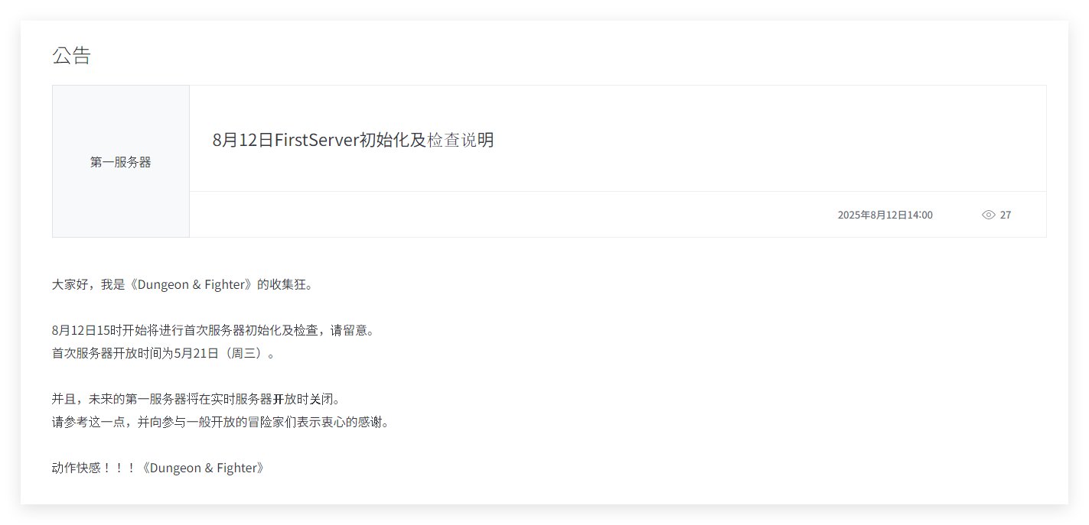
Task: Select the 第一服务器 category label
Action: coord(121,162)
